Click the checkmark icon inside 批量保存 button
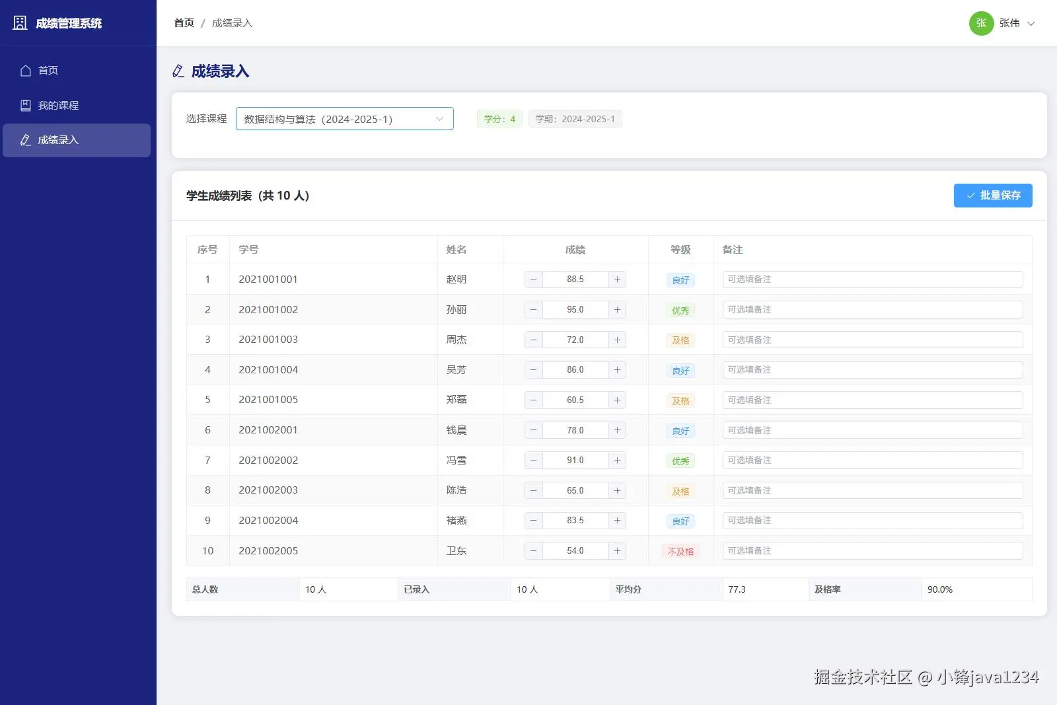The width and height of the screenshot is (1057, 705). click(970, 196)
